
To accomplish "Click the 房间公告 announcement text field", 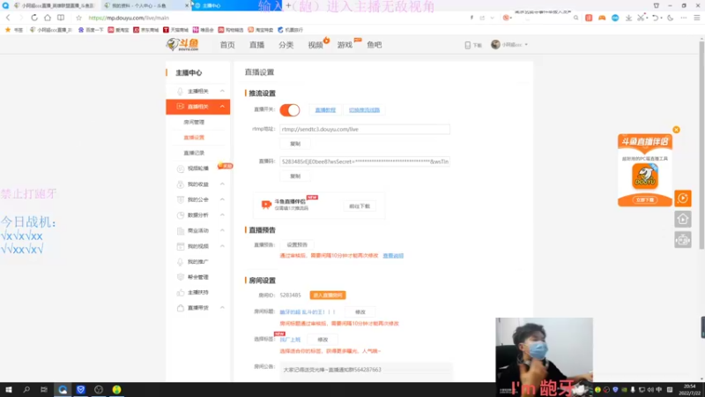I will 366,370.
